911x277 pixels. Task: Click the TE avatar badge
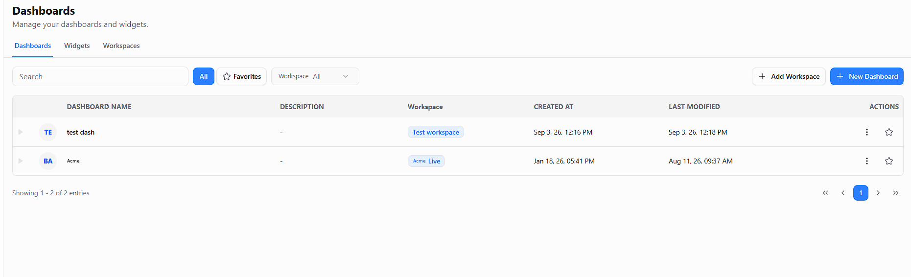coord(48,132)
